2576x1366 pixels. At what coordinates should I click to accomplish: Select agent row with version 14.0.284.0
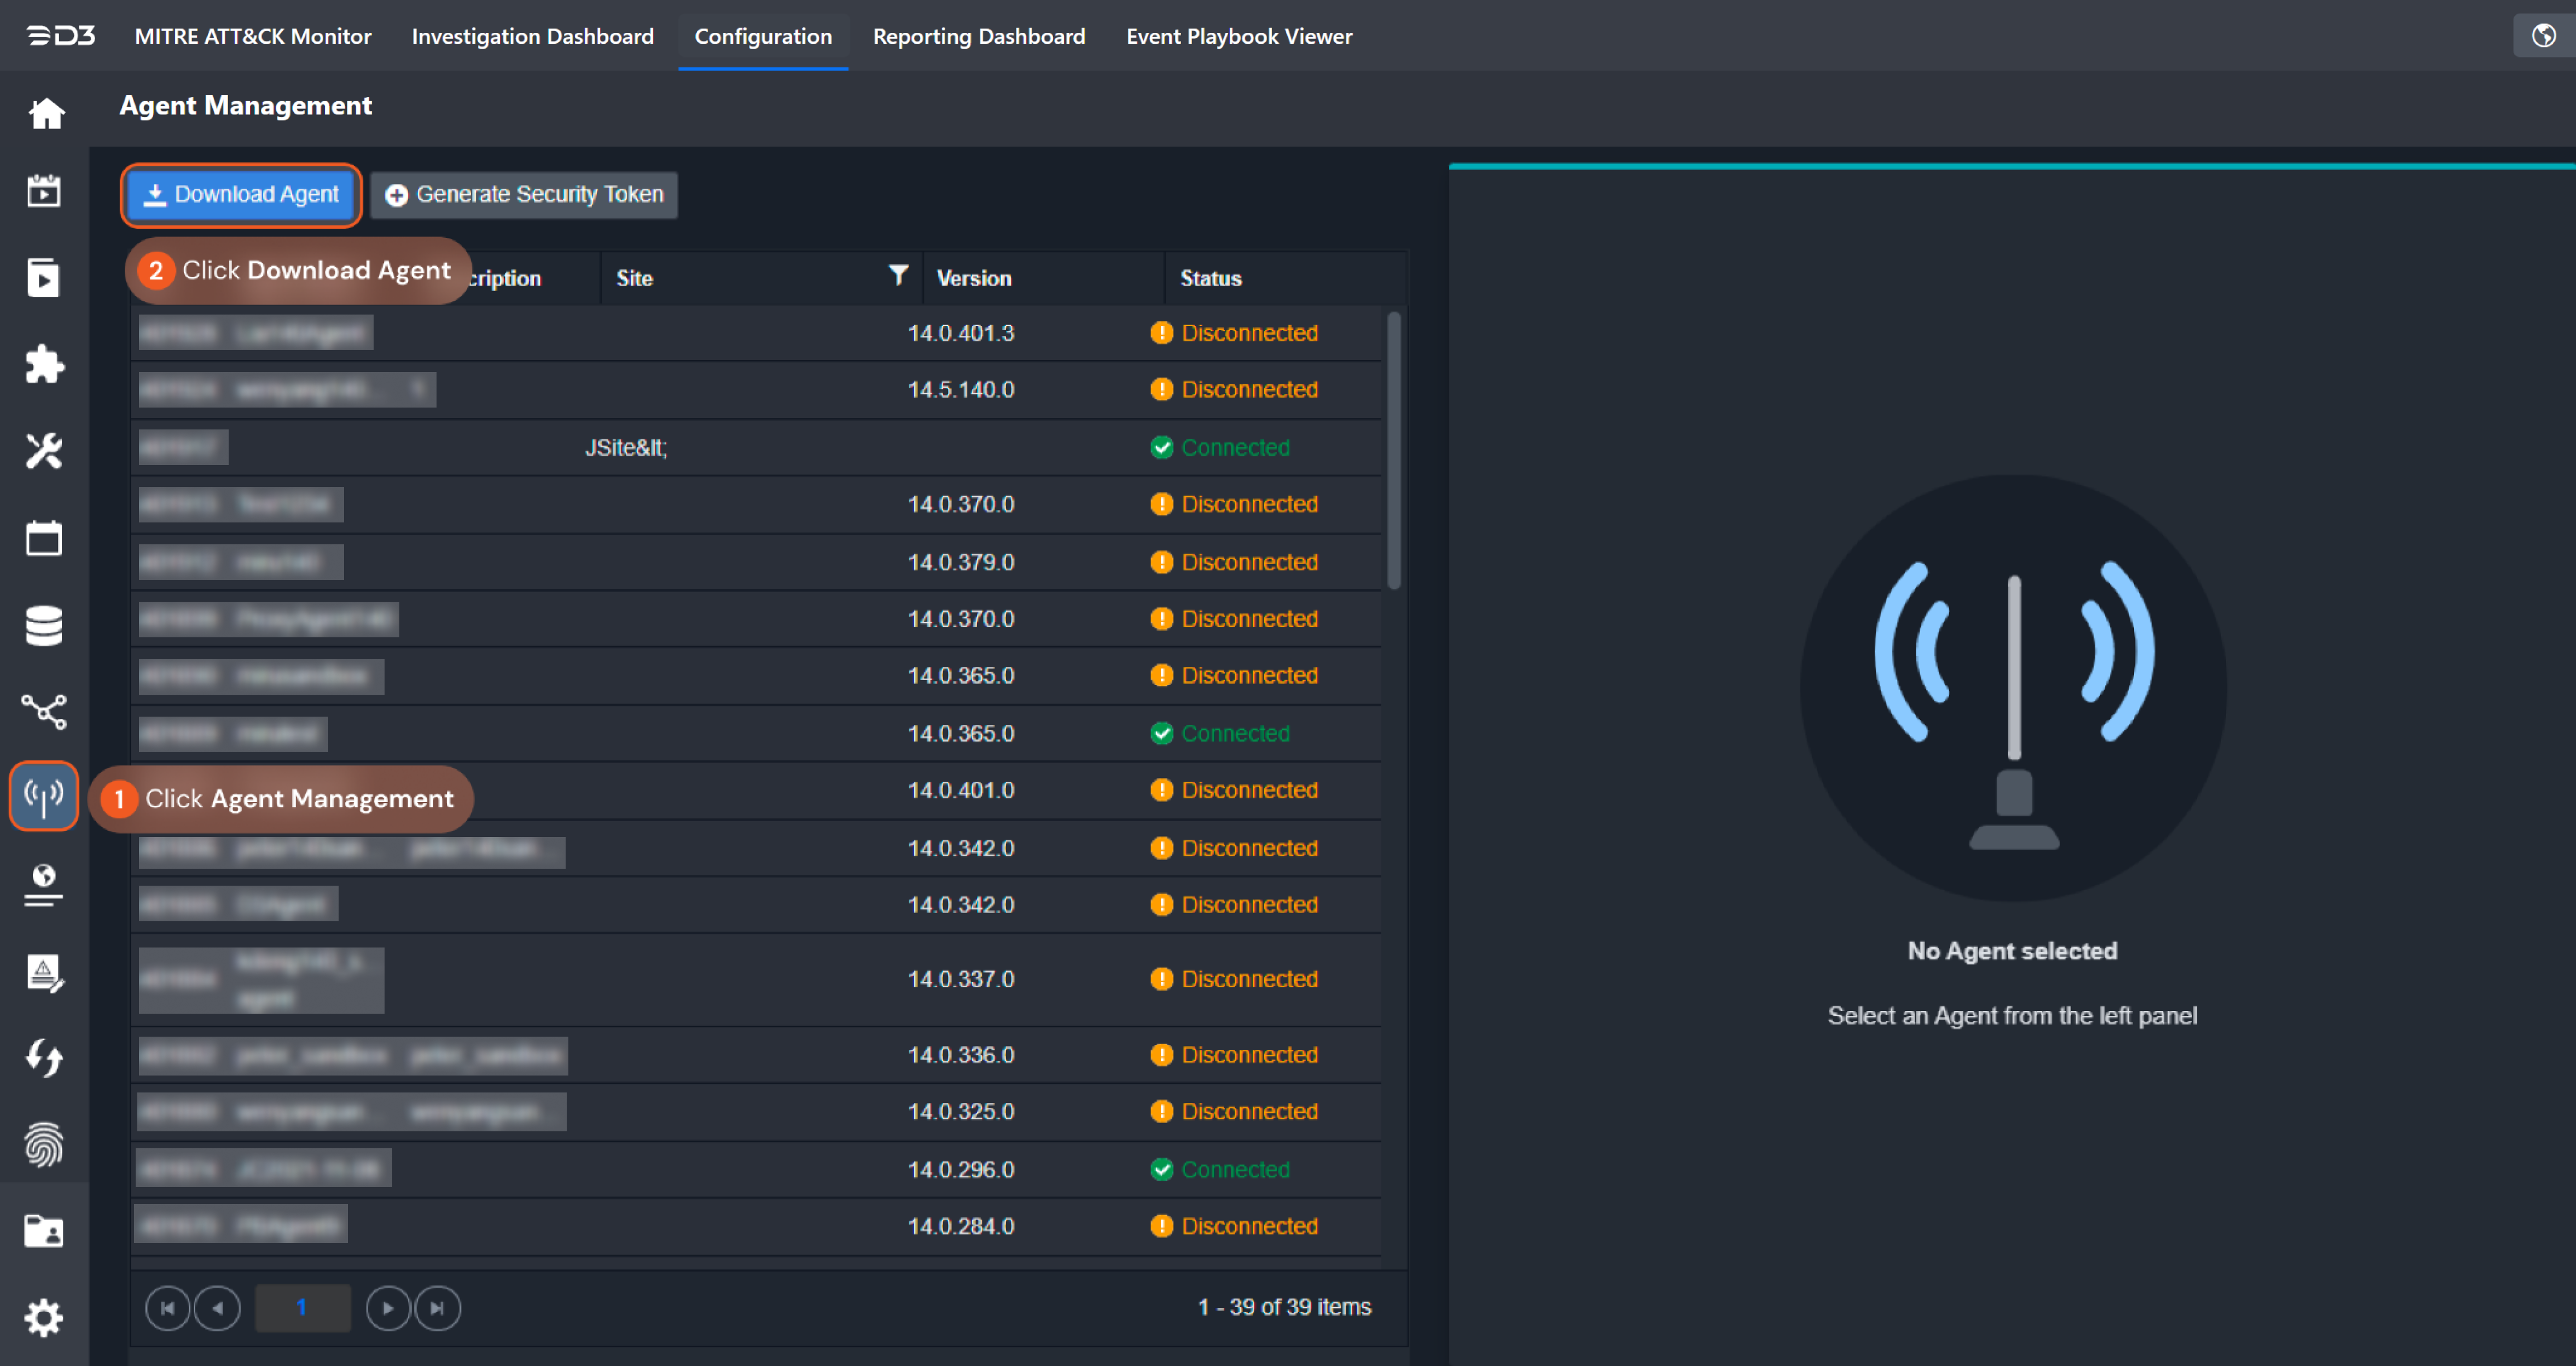tap(756, 1226)
